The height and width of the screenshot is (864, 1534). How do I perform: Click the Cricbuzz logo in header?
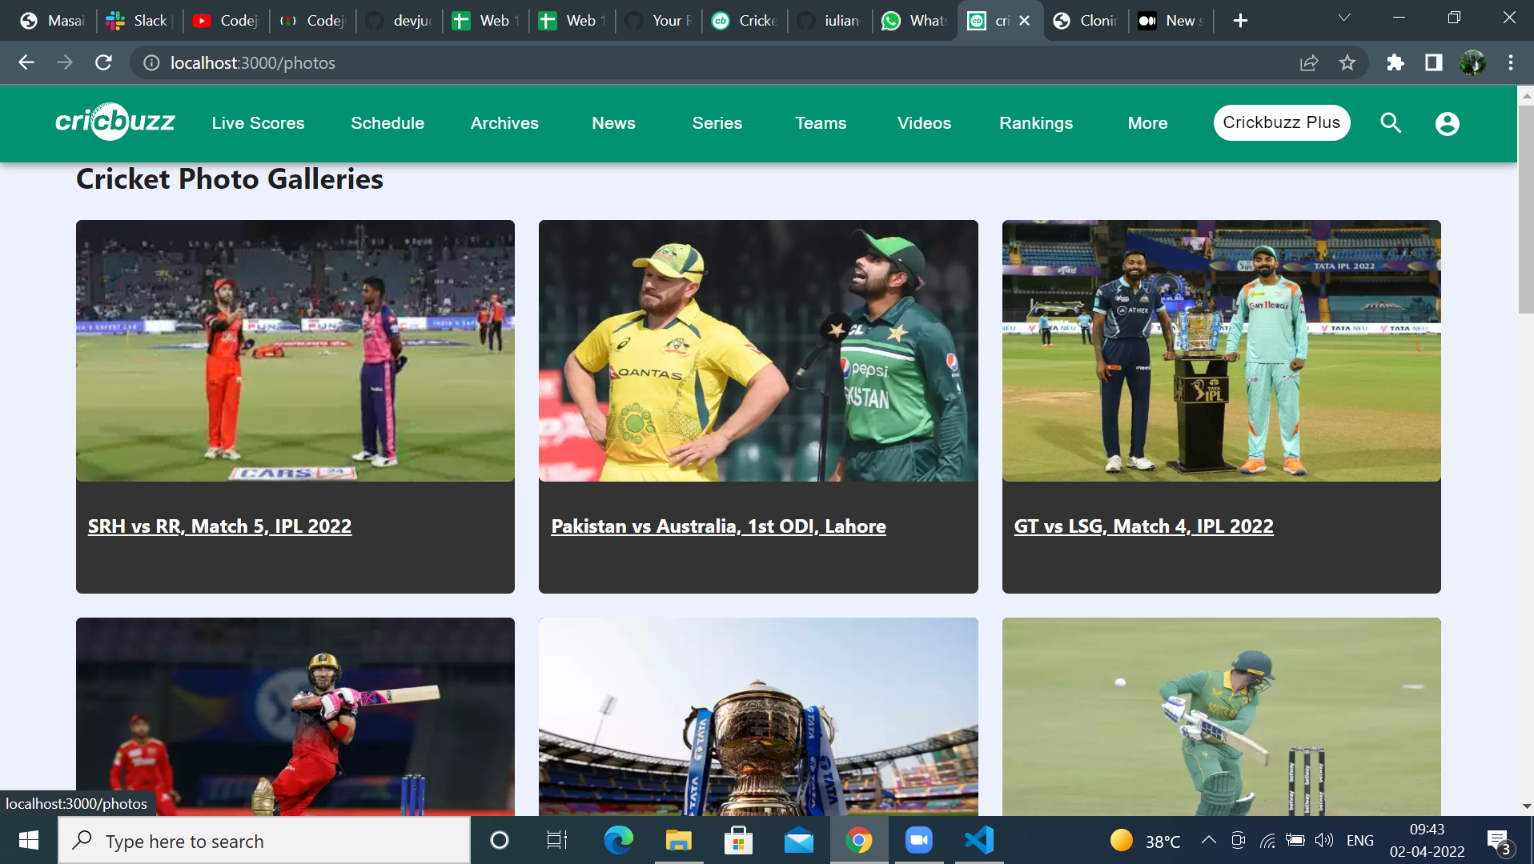point(115,122)
